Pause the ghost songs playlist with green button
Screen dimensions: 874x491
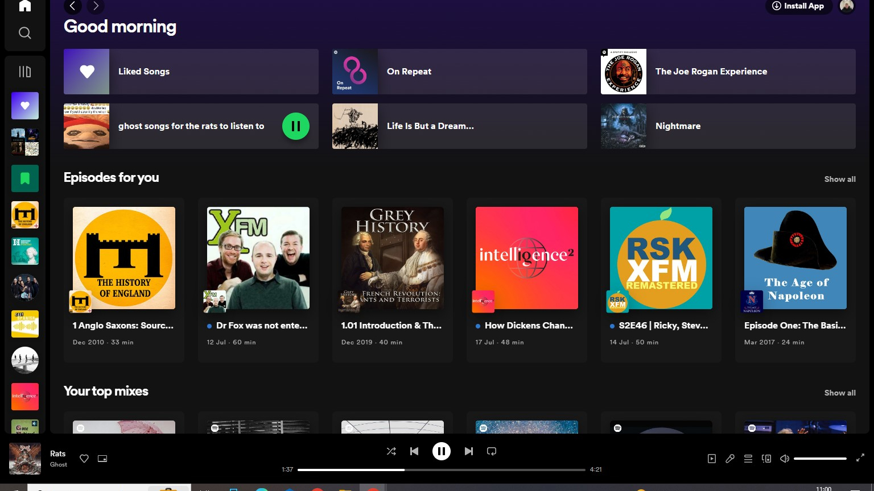(296, 126)
